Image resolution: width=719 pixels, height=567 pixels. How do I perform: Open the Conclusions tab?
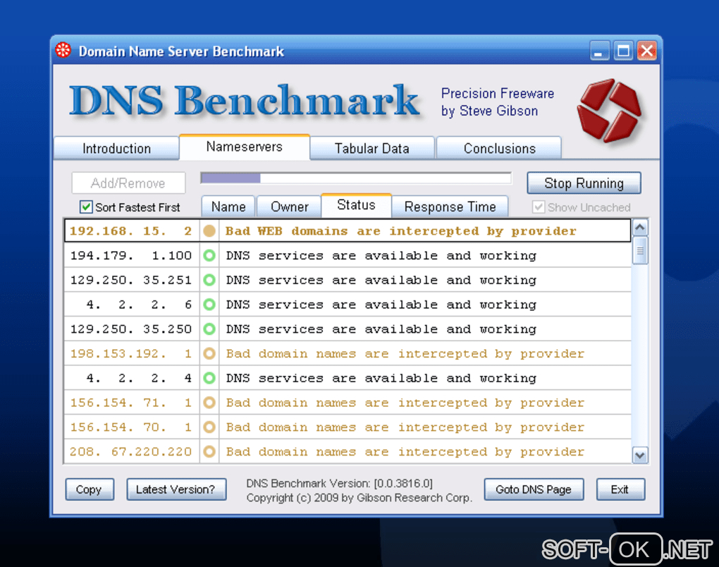499,148
